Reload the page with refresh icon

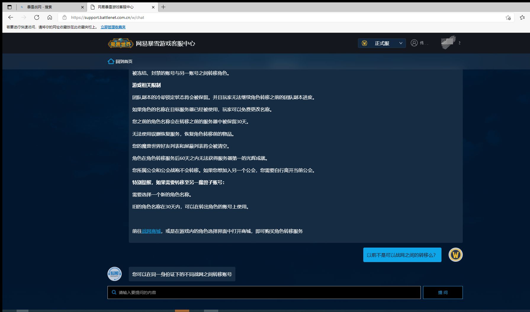click(x=37, y=17)
